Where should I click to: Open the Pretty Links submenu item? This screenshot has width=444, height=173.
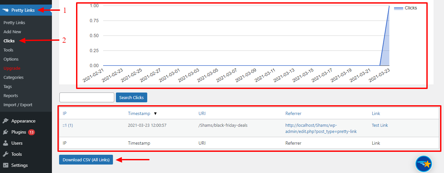coord(14,23)
